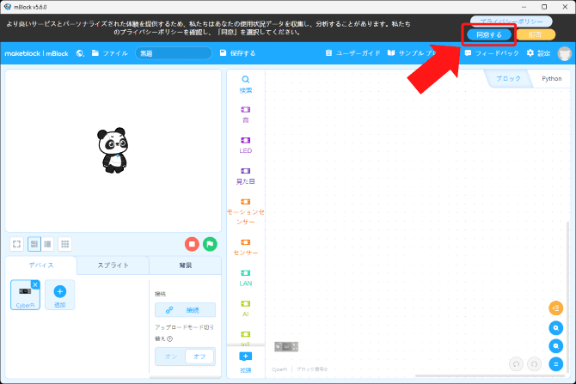Open the privacy policy (プライバシーポリシー) link
This screenshot has height=384, width=576.
tap(511, 21)
